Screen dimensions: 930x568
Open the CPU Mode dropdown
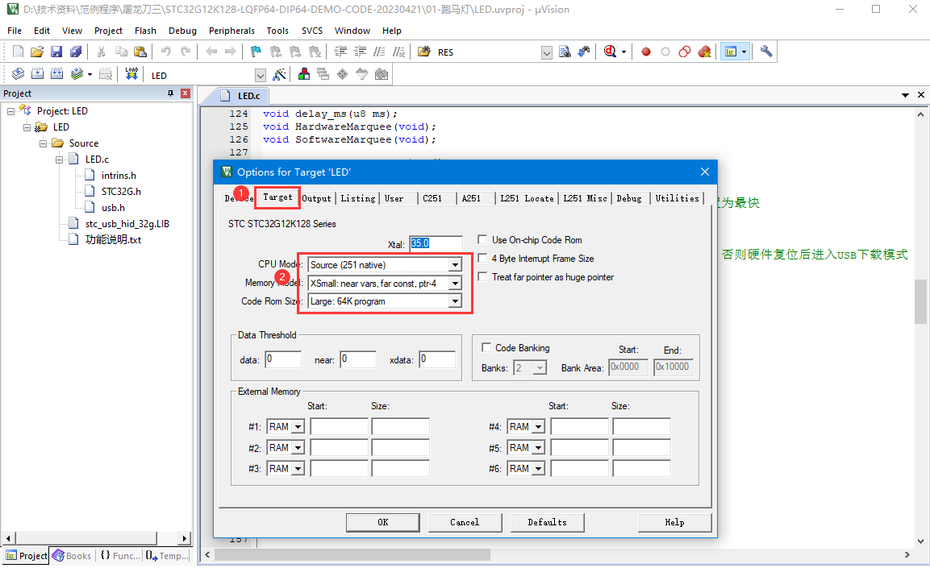pyautogui.click(x=455, y=265)
